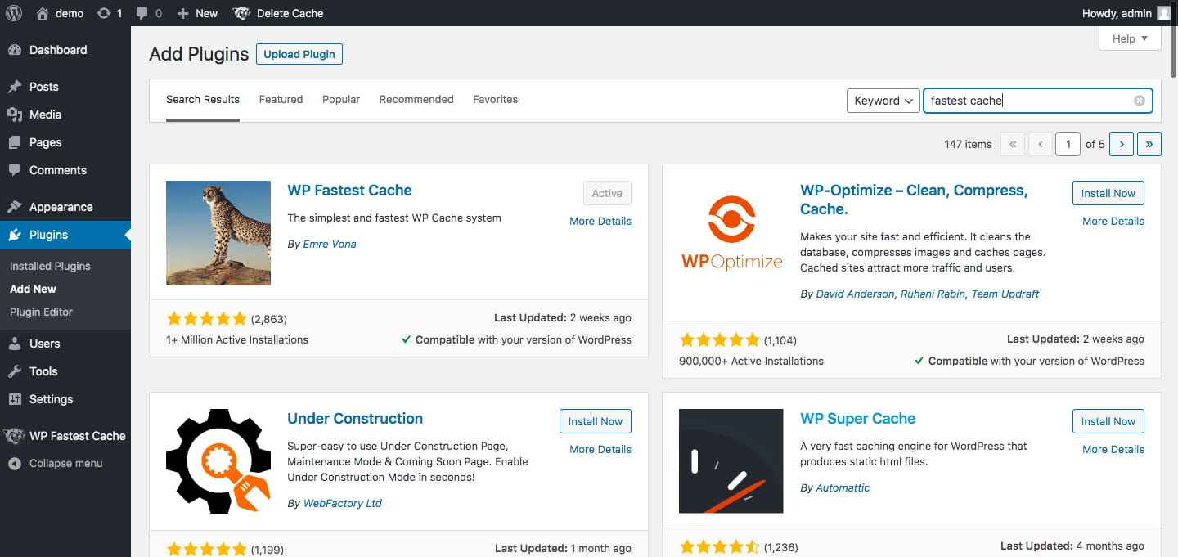Click the WP Fastest Cache sidebar icon
This screenshot has width=1178, height=557.
[14, 436]
